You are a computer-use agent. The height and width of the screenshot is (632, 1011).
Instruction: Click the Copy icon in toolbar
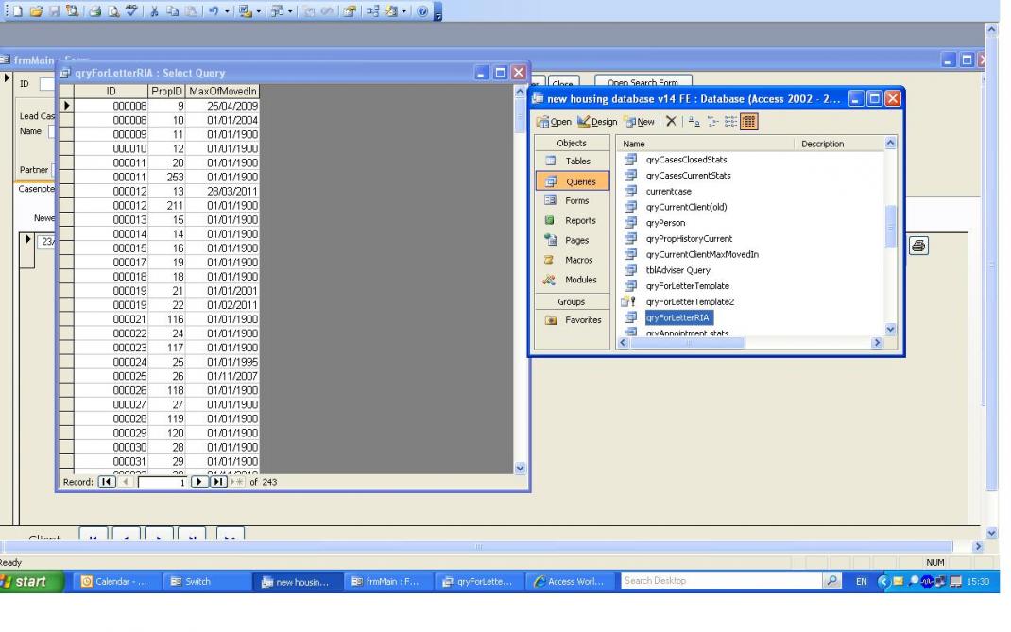point(173,11)
